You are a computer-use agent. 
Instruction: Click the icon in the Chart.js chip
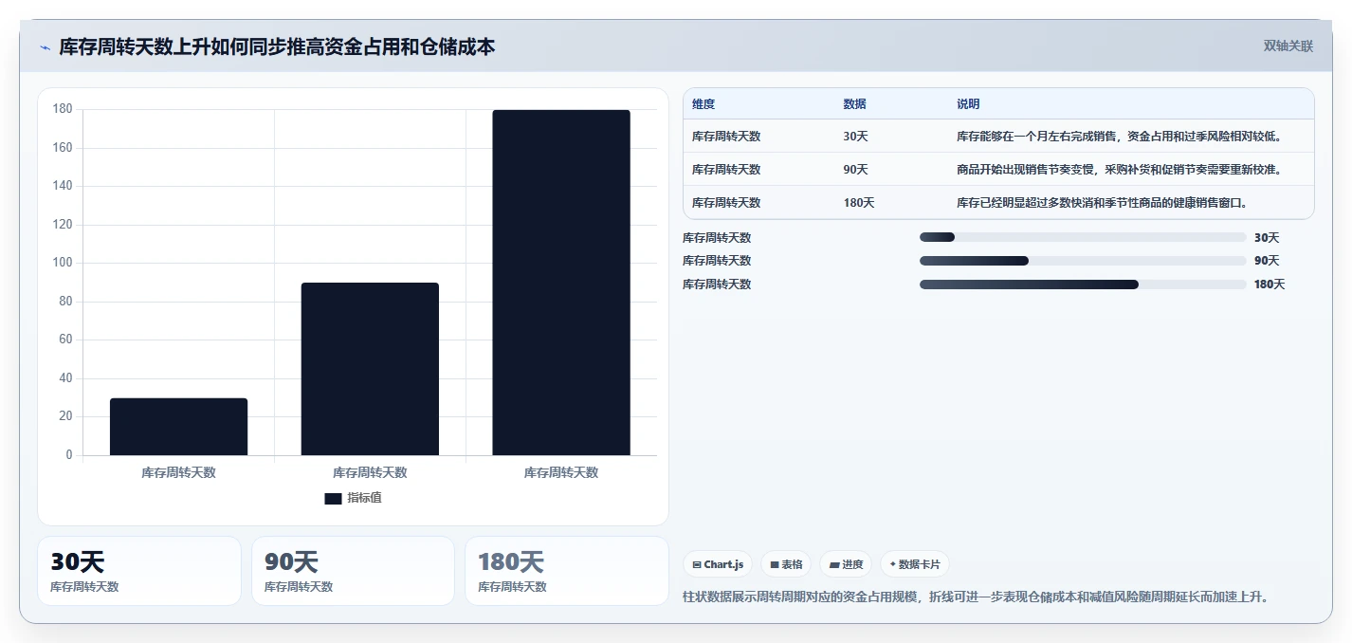697,564
